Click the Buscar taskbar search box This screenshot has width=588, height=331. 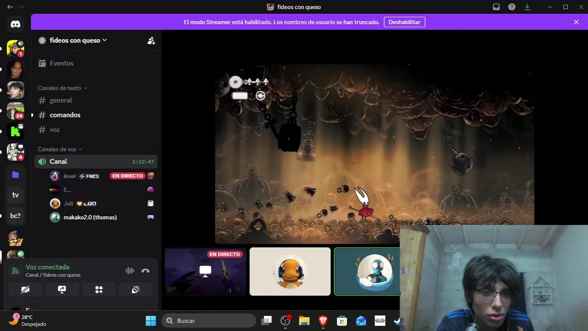209,321
